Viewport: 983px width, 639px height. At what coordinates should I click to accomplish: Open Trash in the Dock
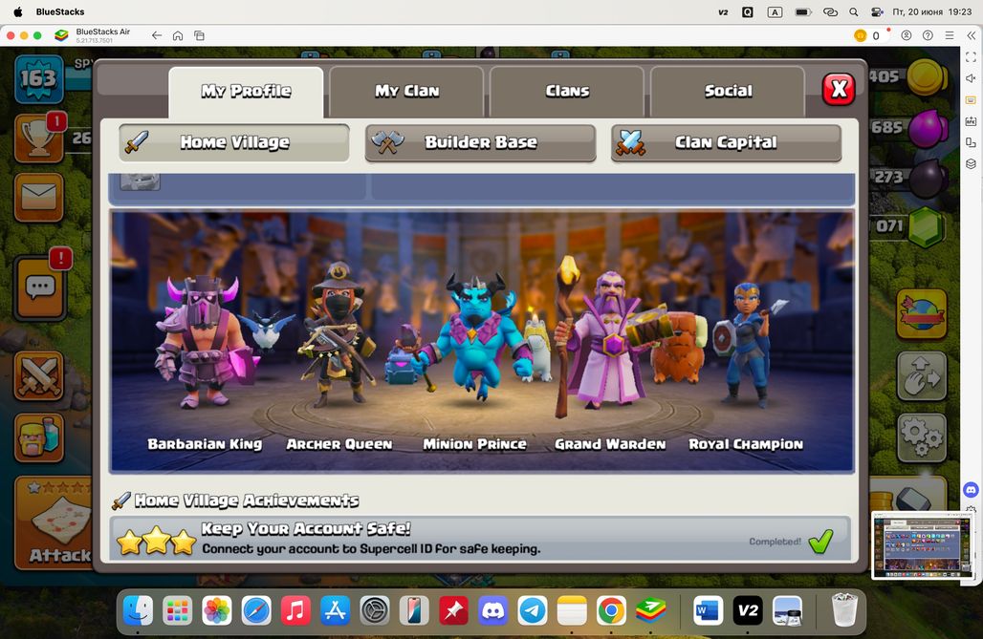[x=844, y=610]
